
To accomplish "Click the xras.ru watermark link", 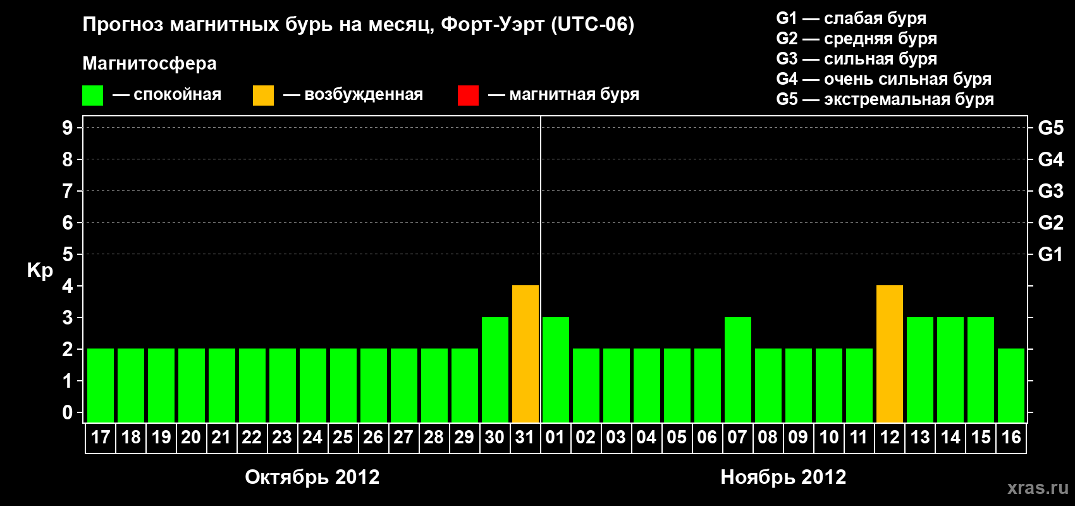I will pos(1038,488).
